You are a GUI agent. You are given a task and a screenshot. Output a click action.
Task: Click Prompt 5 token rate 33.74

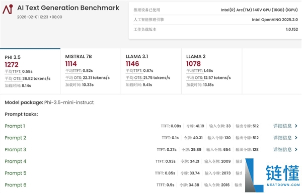194,173
